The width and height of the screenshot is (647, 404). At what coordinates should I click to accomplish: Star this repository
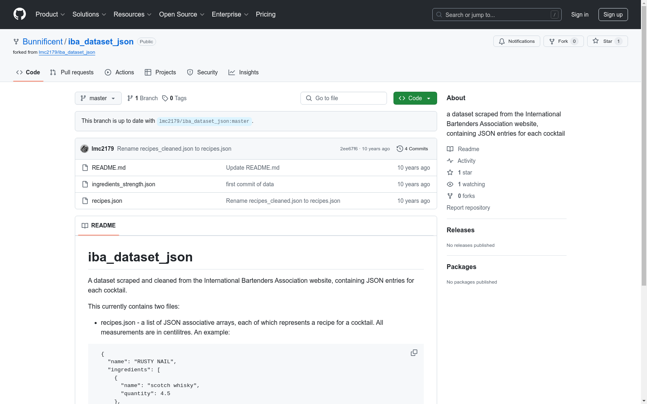click(x=607, y=41)
